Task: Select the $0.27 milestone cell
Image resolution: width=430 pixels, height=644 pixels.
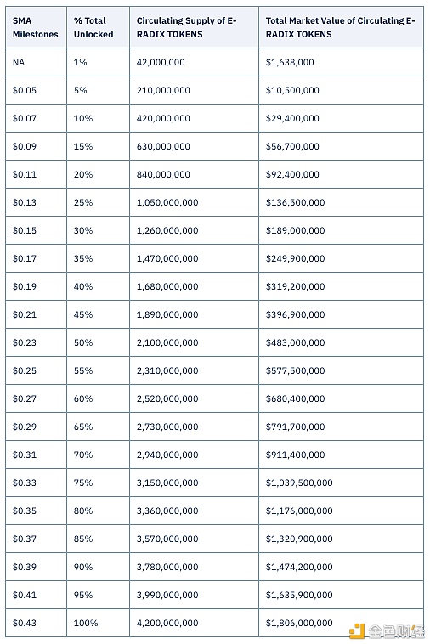Action: click(x=36, y=398)
